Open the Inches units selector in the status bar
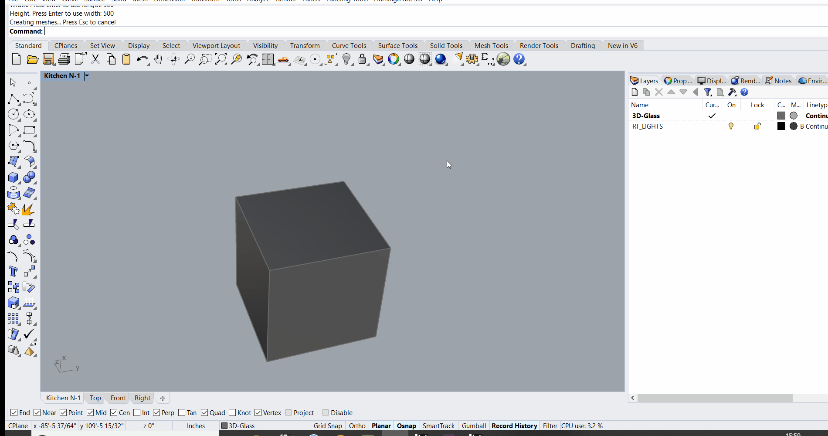Image resolution: width=828 pixels, height=436 pixels. (196, 426)
